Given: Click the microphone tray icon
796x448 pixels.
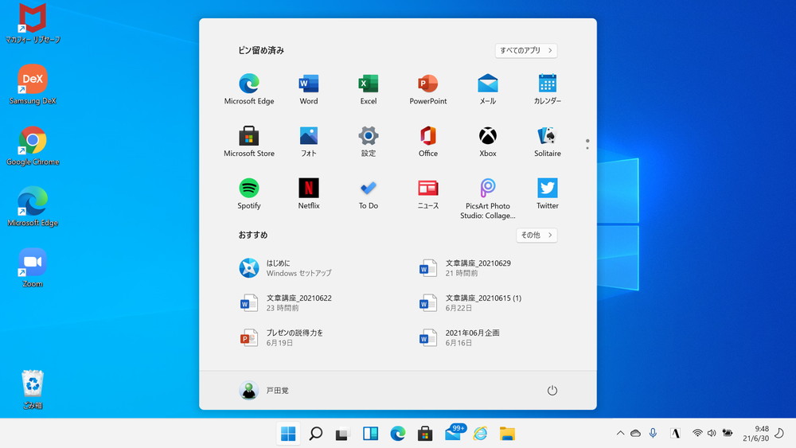Looking at the screenshot, I should tap(653, 434).
